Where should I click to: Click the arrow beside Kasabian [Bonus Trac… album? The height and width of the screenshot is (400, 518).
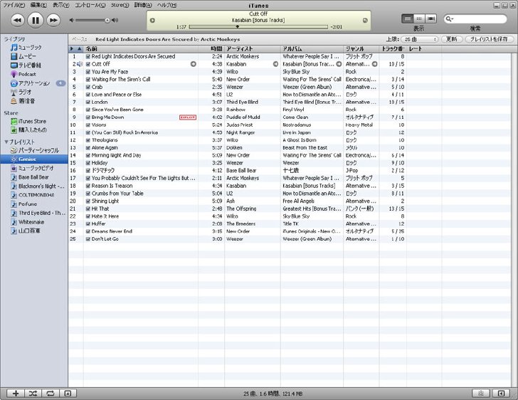tap(339, 64)
